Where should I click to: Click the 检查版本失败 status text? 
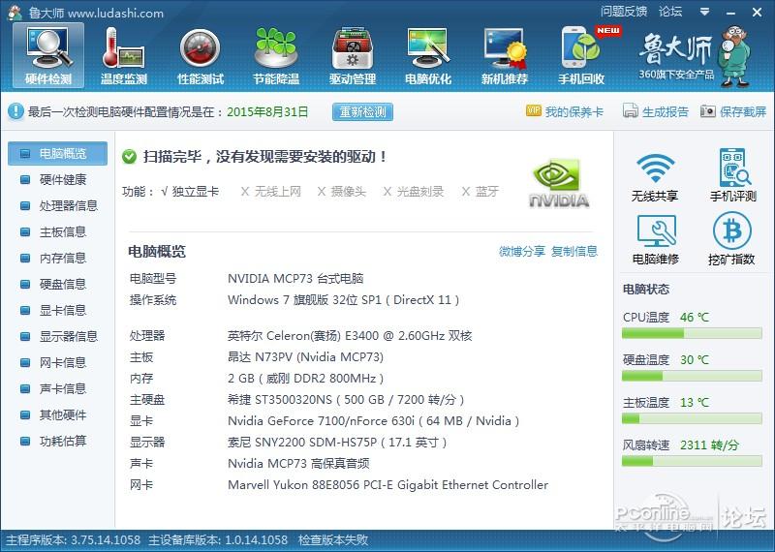tap(333, 539)
